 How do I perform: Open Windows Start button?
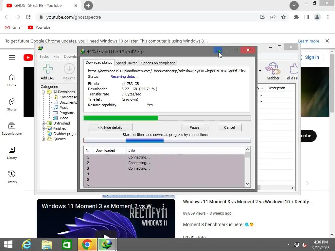[x=8, y=244]
